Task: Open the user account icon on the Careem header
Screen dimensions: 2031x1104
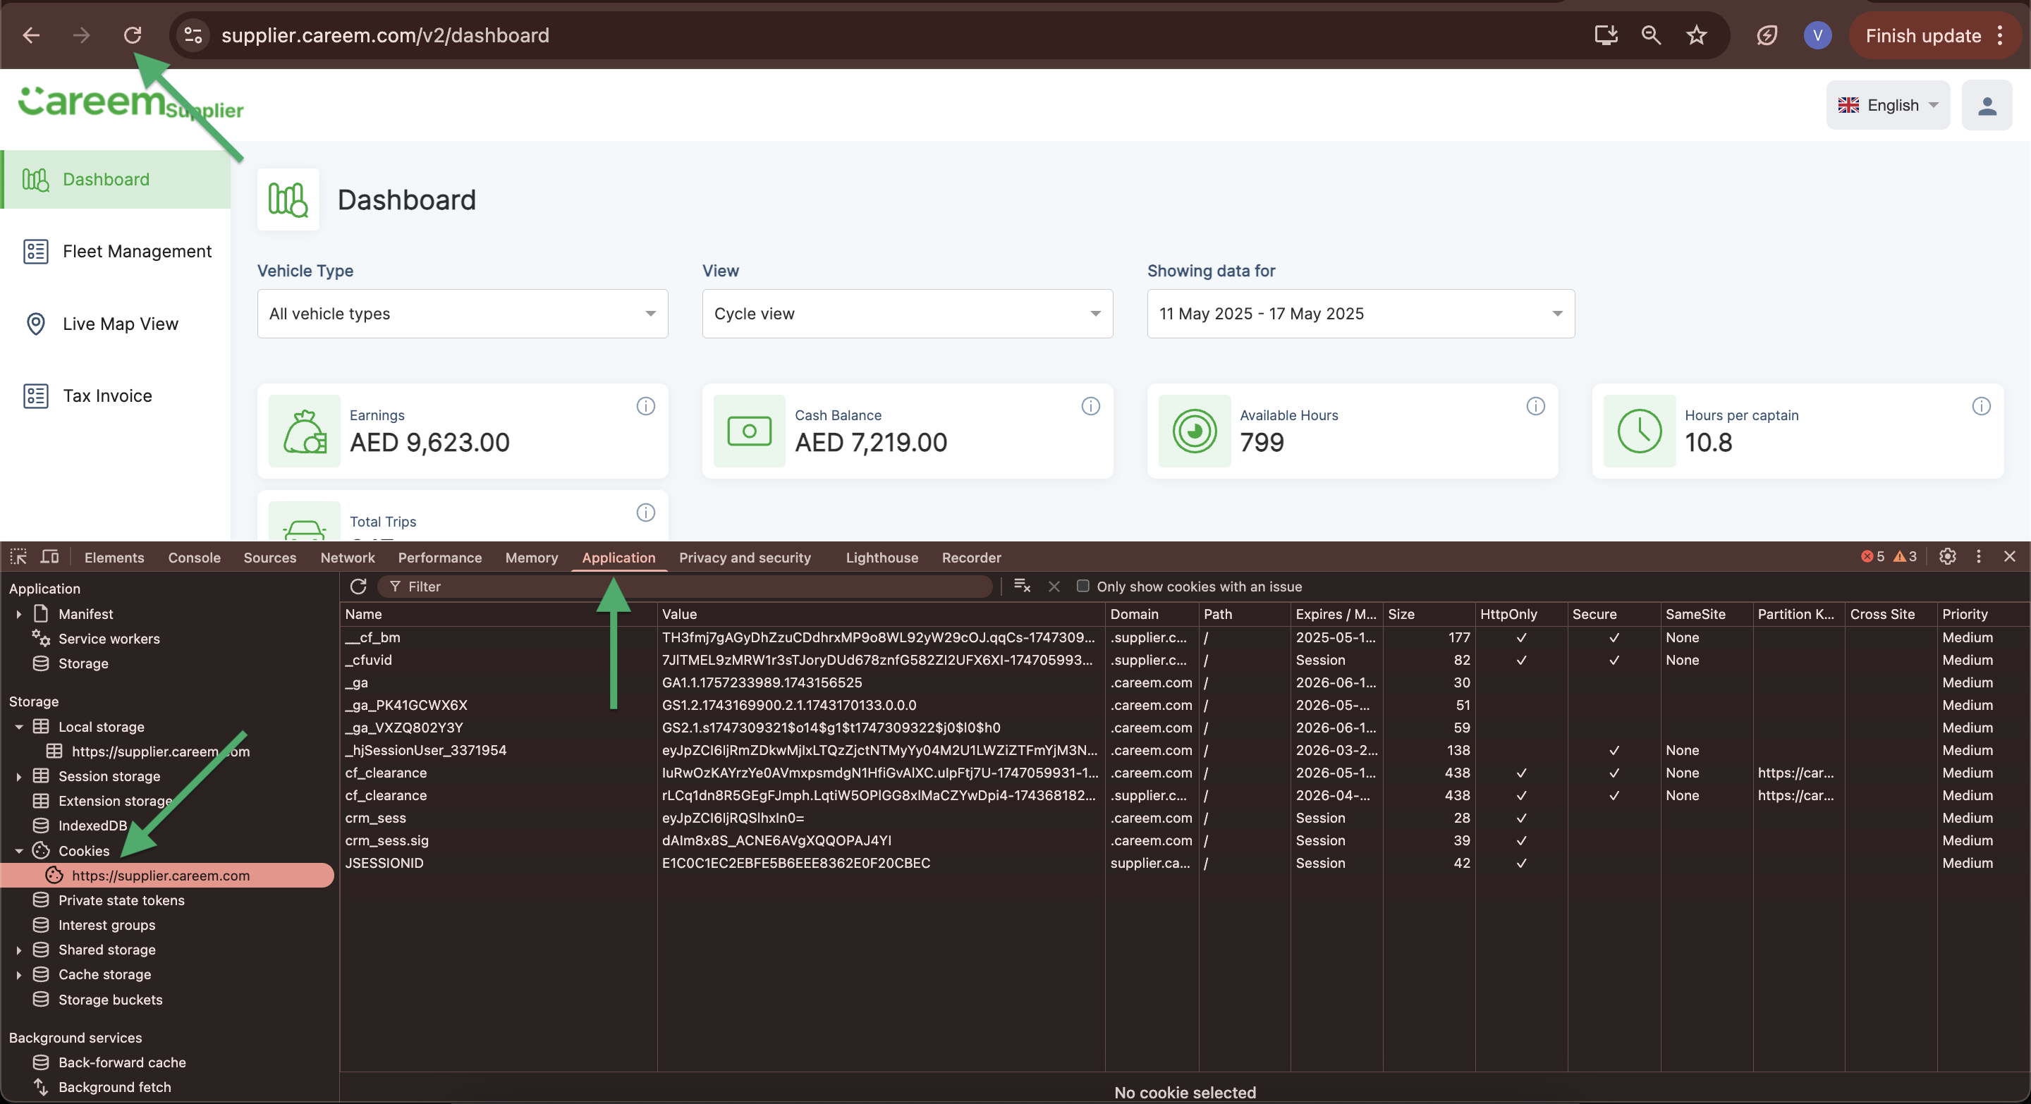Action: (x=1986, y=106)
